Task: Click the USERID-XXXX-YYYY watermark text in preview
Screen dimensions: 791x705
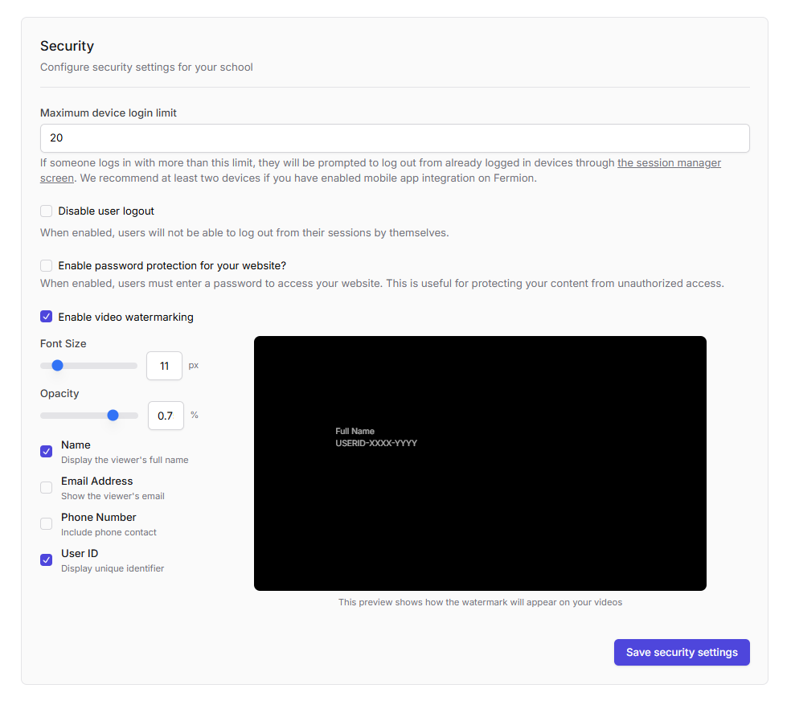Action: pyautogui.click(x=376, y=444)
